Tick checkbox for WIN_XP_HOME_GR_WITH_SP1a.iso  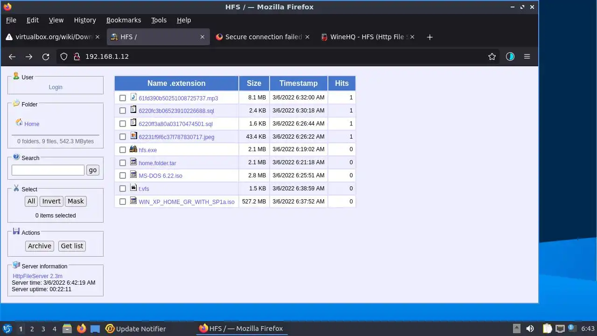point(123,202)
